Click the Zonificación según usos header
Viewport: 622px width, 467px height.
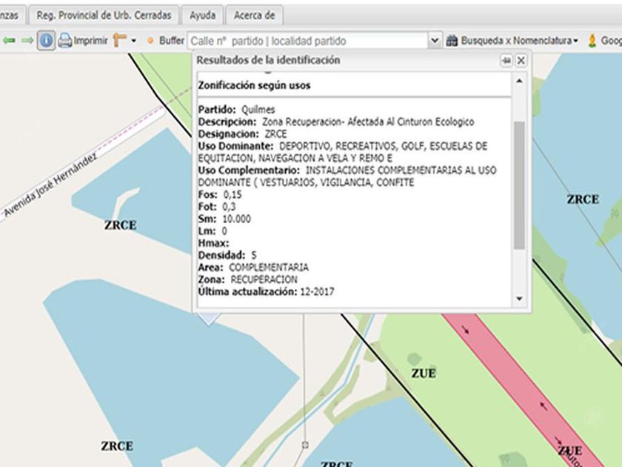click(255, 85)
